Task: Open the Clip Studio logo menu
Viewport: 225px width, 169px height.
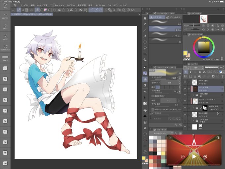Action: tap(15, 5)
